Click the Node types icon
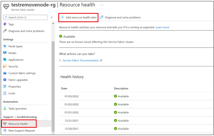This screenshot has width=214, height=136. 5,46
